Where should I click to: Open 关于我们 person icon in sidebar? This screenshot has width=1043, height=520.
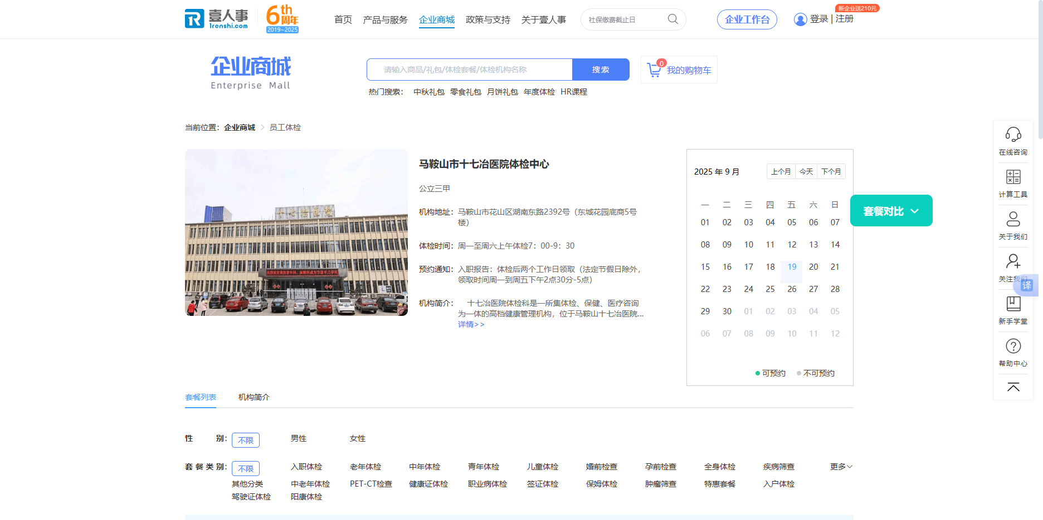[x=1013, y=219]
